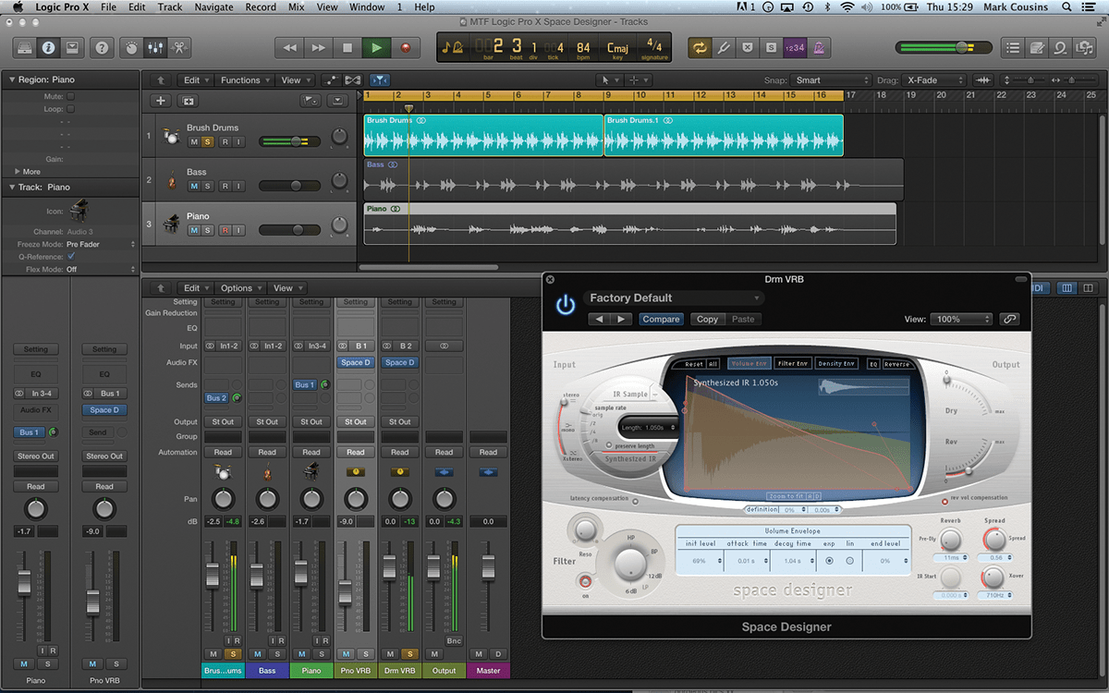Screen dimensions: 1109x693
Task: Add a new track with plus button
Action: pyautogui.click(x=161, y=101)
